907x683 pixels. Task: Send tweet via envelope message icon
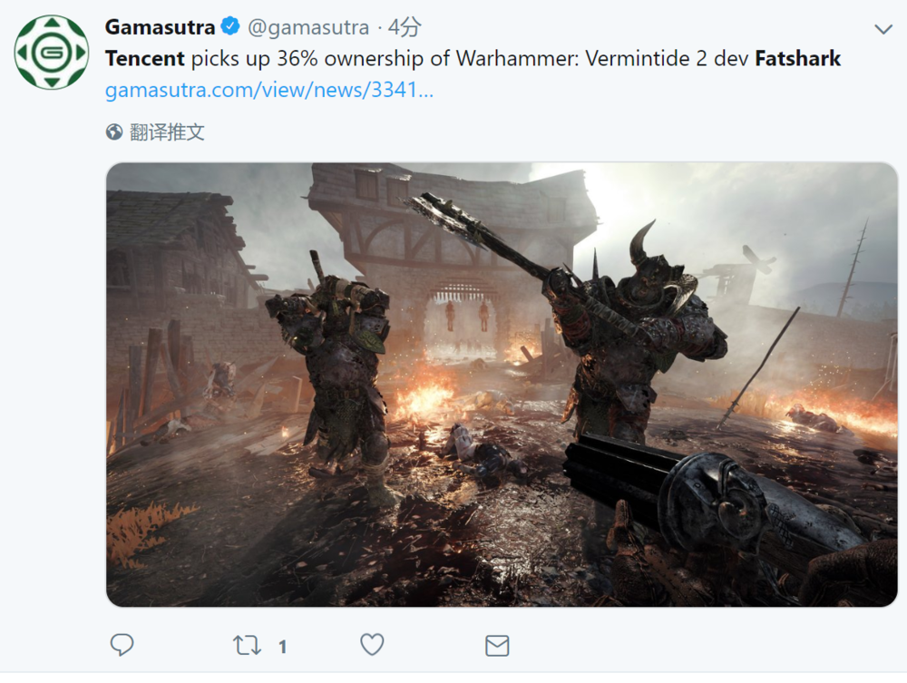497,646
